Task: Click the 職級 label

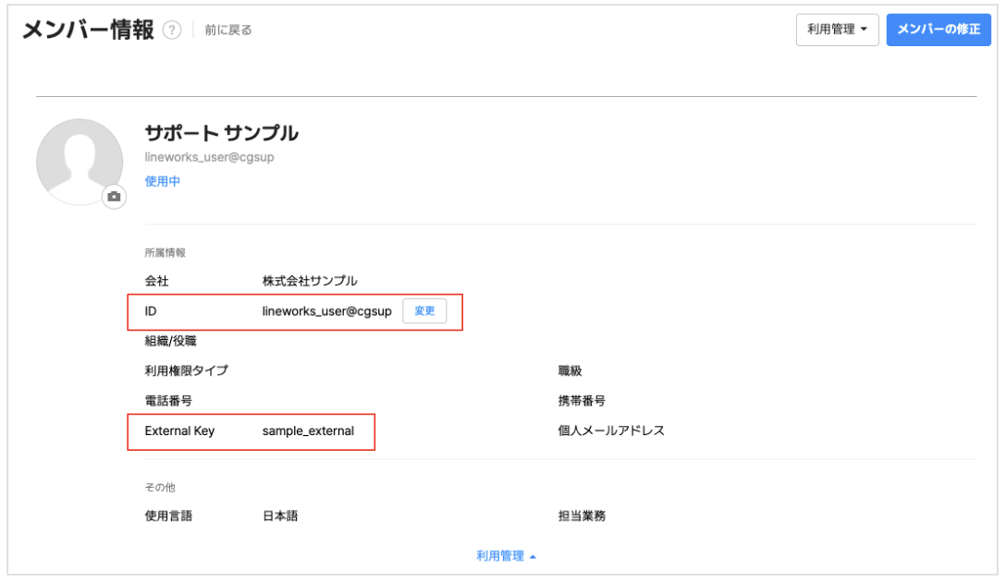Action: tap(570, 370)
